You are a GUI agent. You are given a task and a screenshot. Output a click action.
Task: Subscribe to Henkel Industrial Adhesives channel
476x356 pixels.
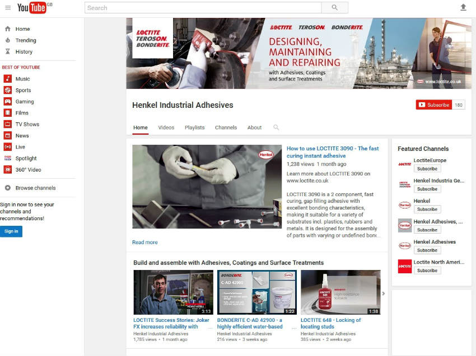tap(434, 105)
